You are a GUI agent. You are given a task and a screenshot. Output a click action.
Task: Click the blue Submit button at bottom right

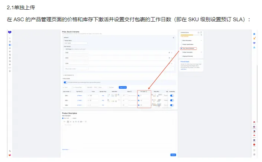click(173, 155)
